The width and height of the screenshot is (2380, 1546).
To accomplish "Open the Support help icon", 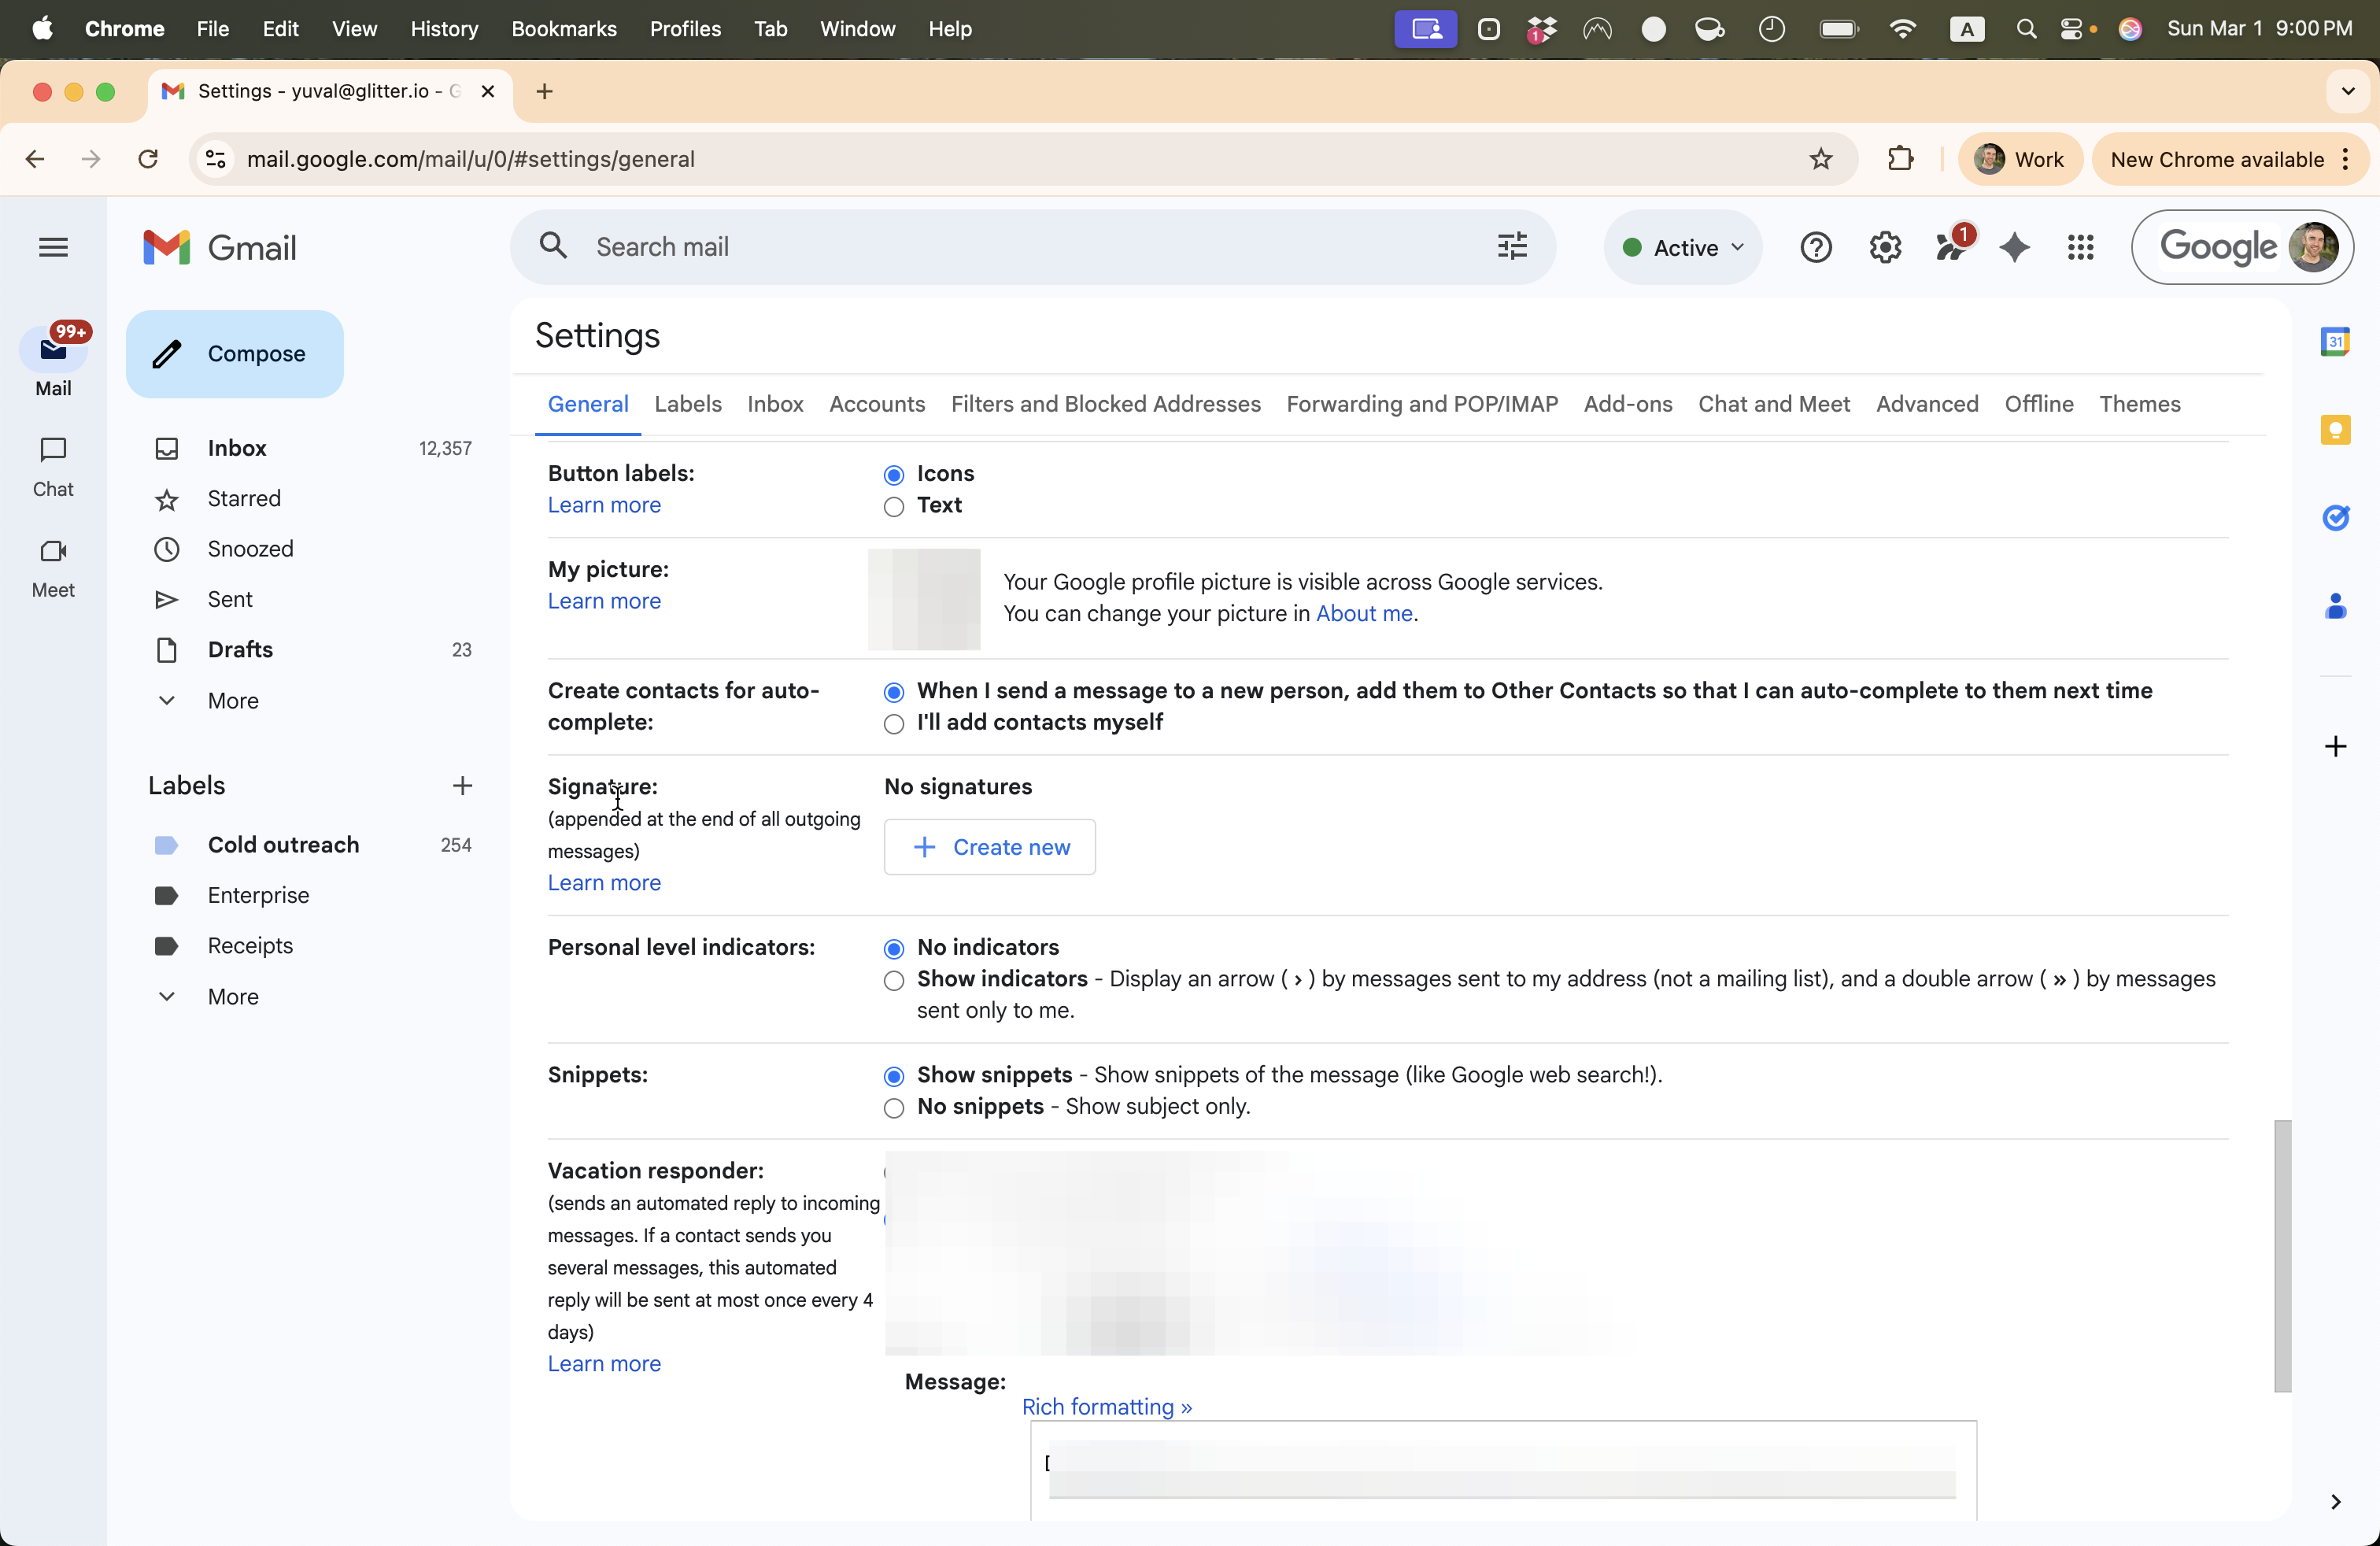I will [x=1815, y=247].
